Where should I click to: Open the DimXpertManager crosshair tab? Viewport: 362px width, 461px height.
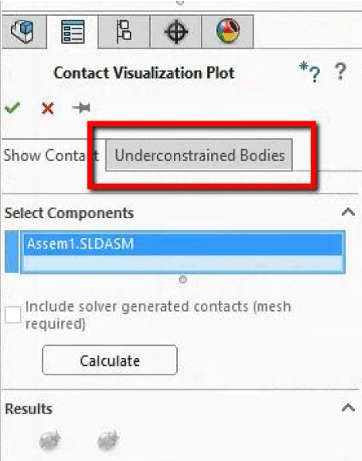pyautogui.click(x=176, y=32)
